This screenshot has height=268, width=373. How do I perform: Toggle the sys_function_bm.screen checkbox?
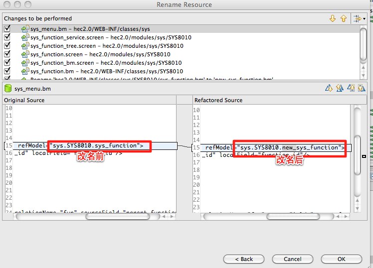[x=7, y=63]
